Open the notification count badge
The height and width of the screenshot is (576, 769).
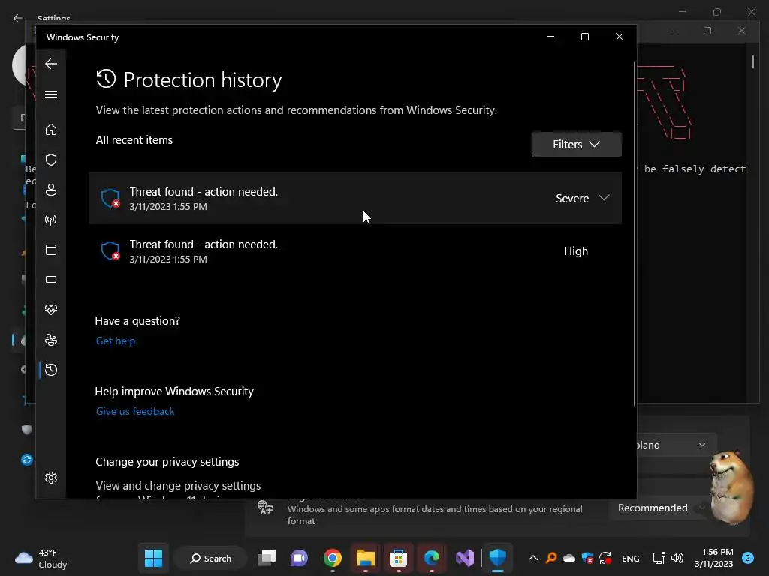pos(748,558)
